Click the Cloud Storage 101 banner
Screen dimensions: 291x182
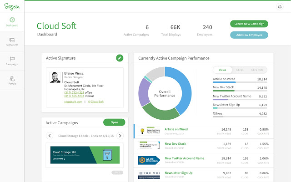(85, 155)
